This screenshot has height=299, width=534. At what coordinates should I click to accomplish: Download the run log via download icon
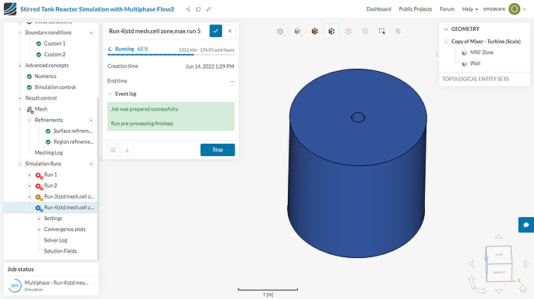point(127,150)
